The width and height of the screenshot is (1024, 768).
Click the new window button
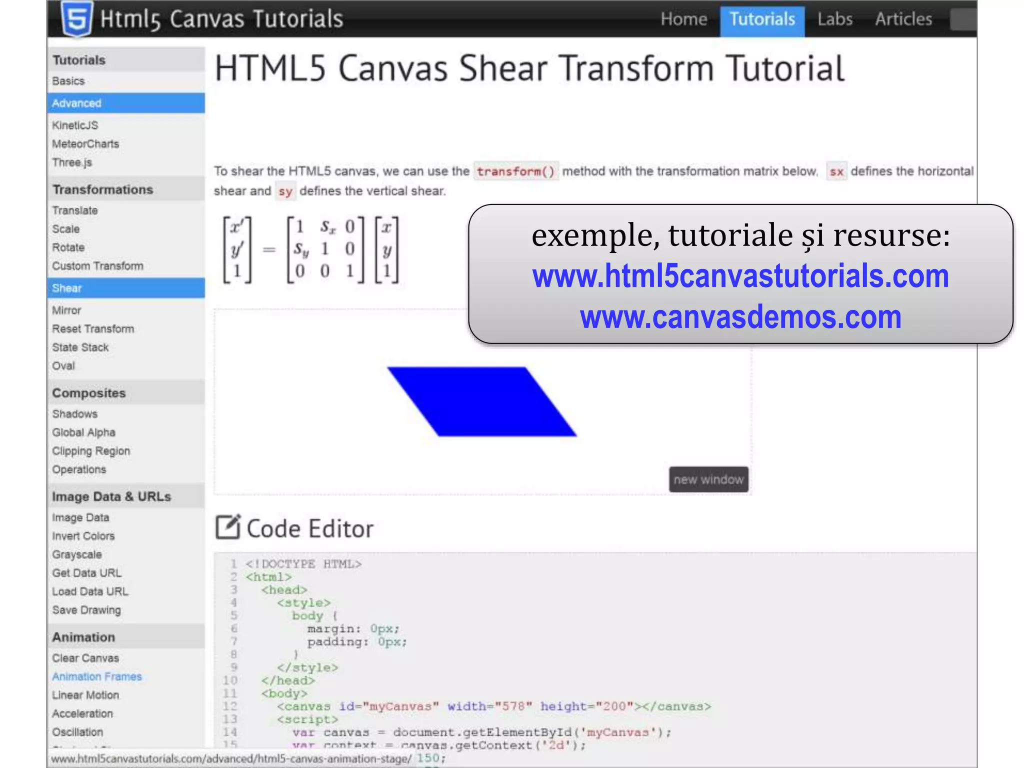[x=708, y=479]
